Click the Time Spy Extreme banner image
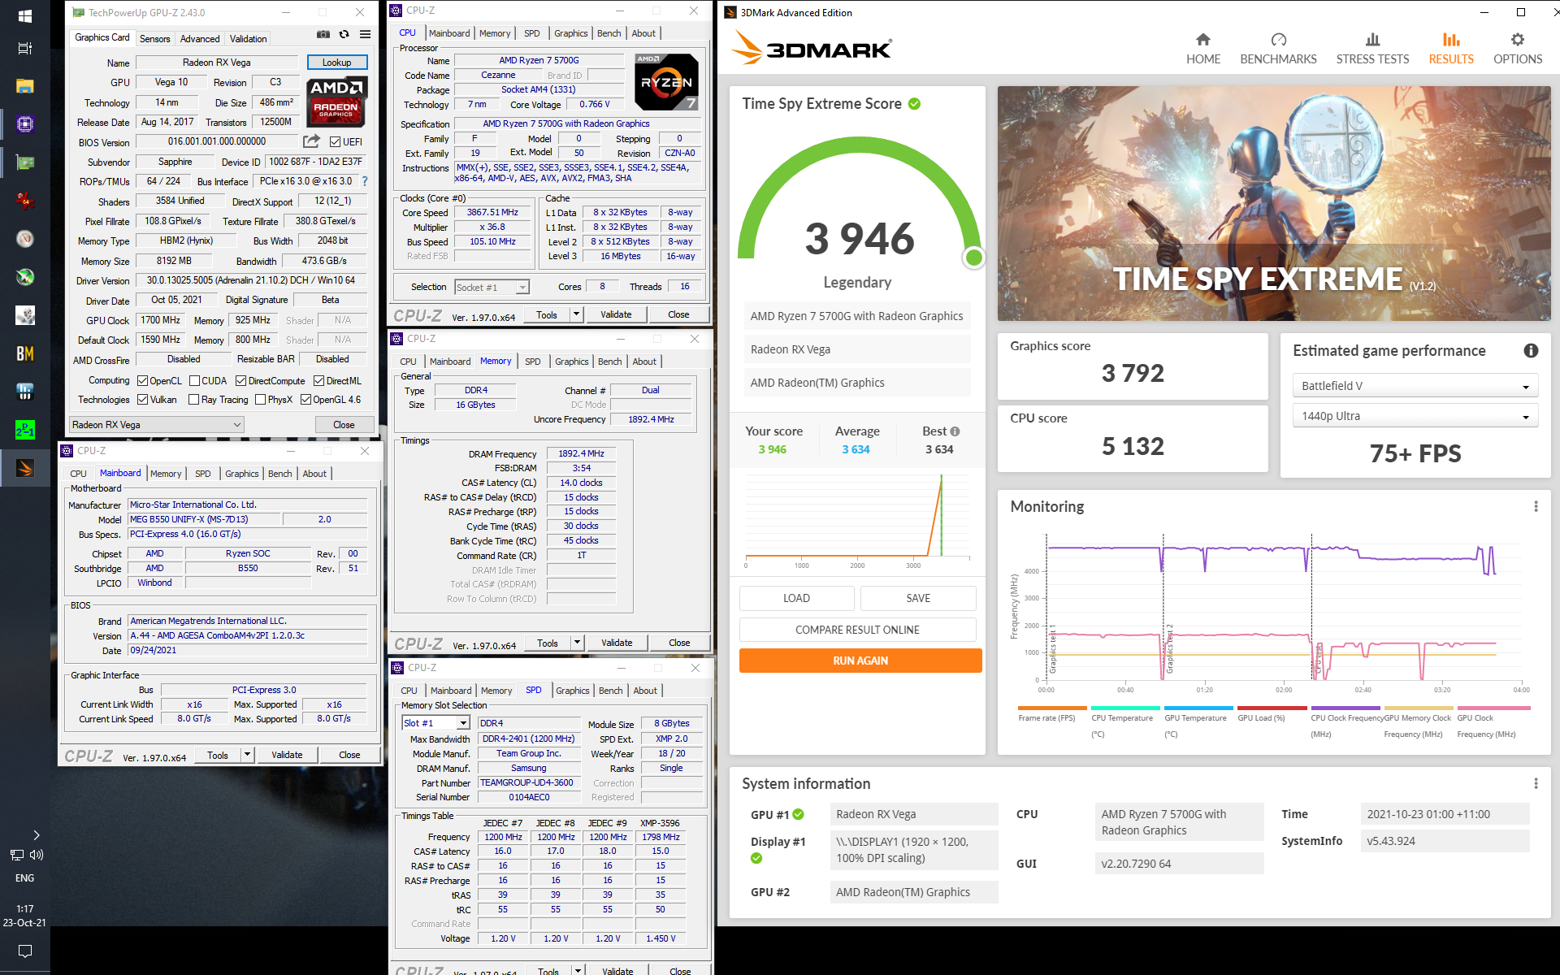This screenshot has width=1560, height=975. [1274, 203]
